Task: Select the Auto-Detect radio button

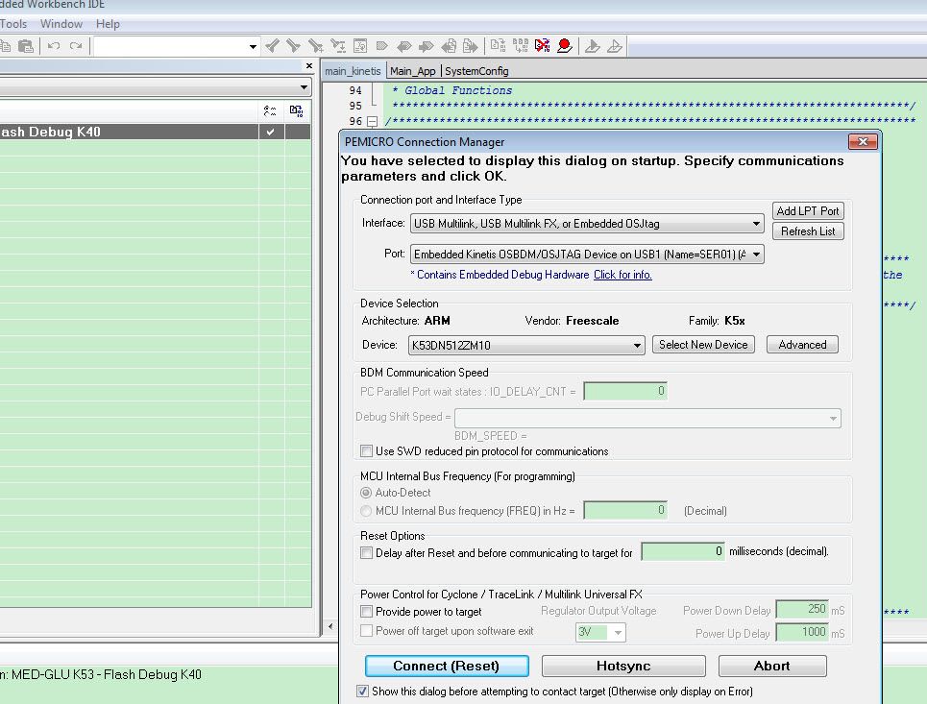Action: click(366, 493)
